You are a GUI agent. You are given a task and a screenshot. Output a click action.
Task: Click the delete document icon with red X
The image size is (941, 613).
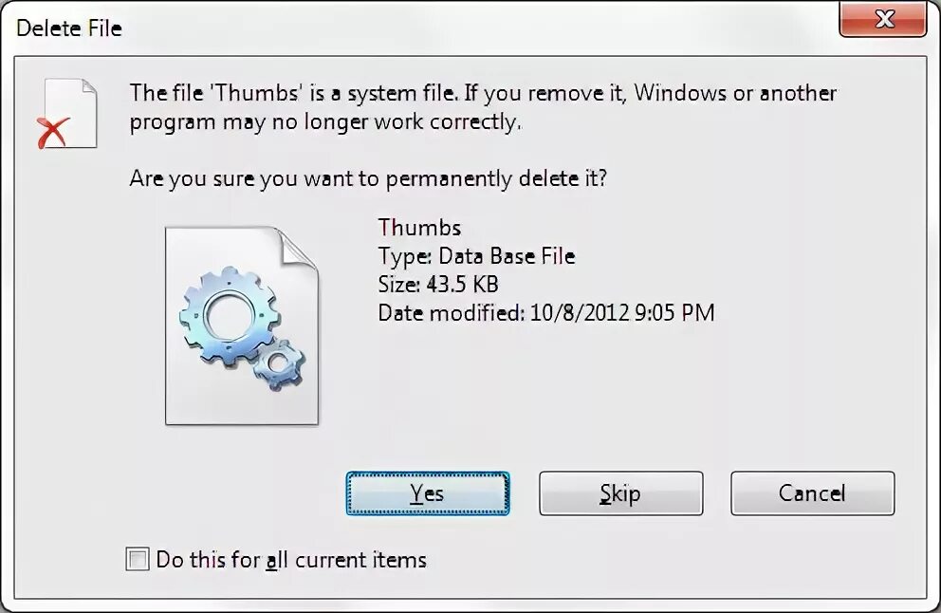67,114
